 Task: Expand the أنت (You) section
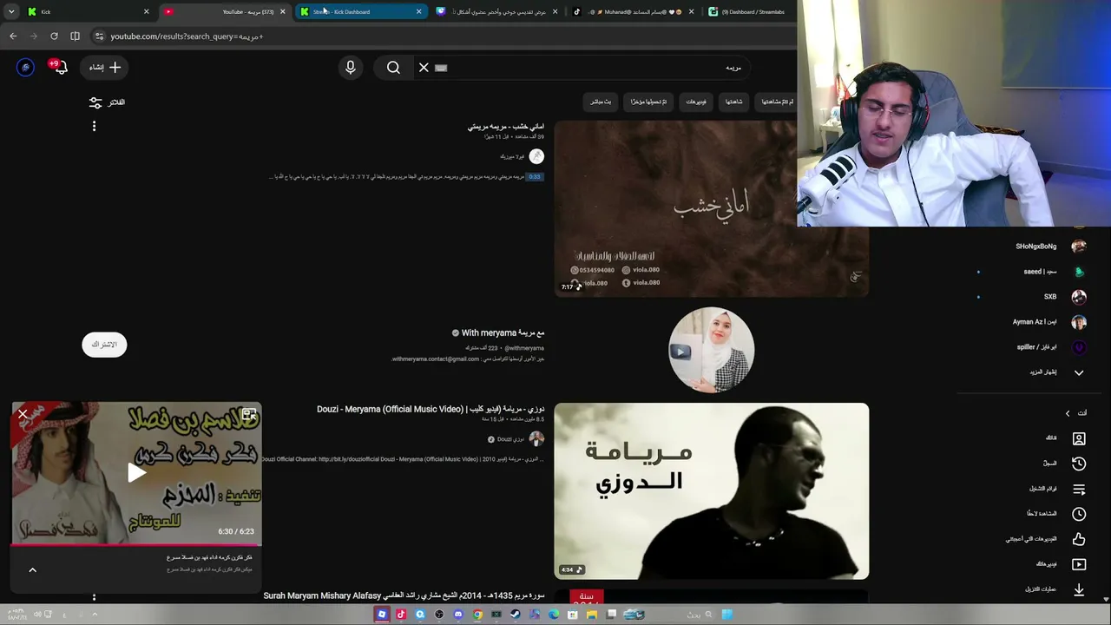(x=1076, y=413)
